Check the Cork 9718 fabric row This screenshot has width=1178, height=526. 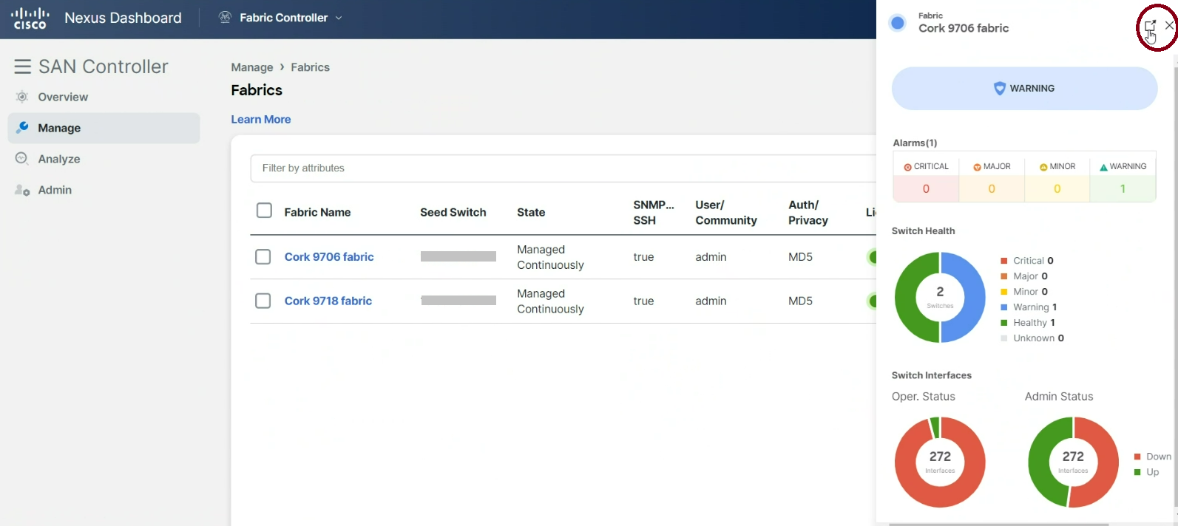(263, 301)
